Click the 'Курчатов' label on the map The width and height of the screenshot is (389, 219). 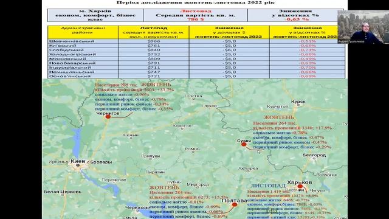click(x=278, y=106)
